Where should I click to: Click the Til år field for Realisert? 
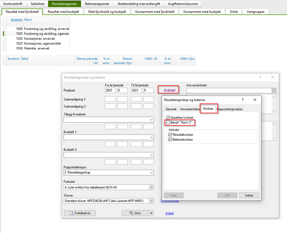click(136, 90)
